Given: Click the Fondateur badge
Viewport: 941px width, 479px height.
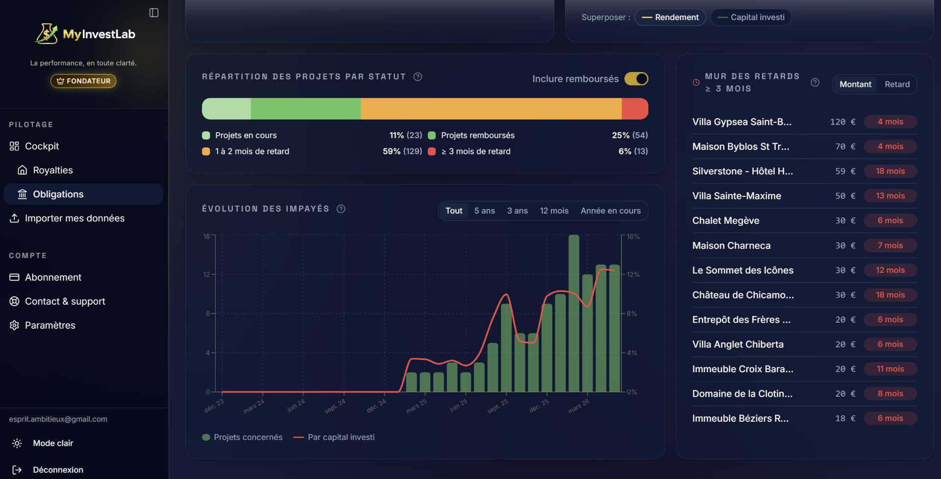Looking at the screenshot, I should click(x=83, y=81).
